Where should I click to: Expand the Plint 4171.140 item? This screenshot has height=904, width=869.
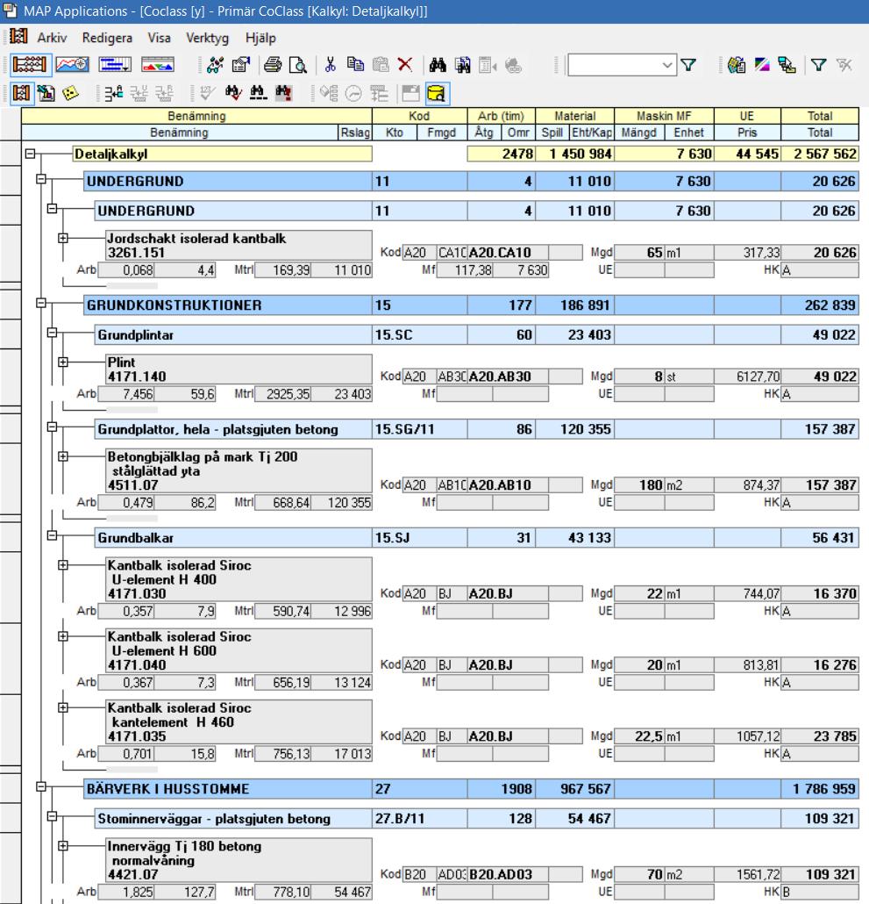(63, 362)
